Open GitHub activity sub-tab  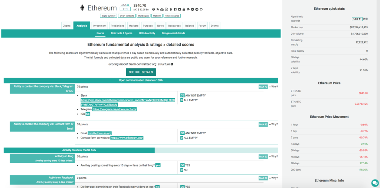pyautogui.click(x=147, y=33)
